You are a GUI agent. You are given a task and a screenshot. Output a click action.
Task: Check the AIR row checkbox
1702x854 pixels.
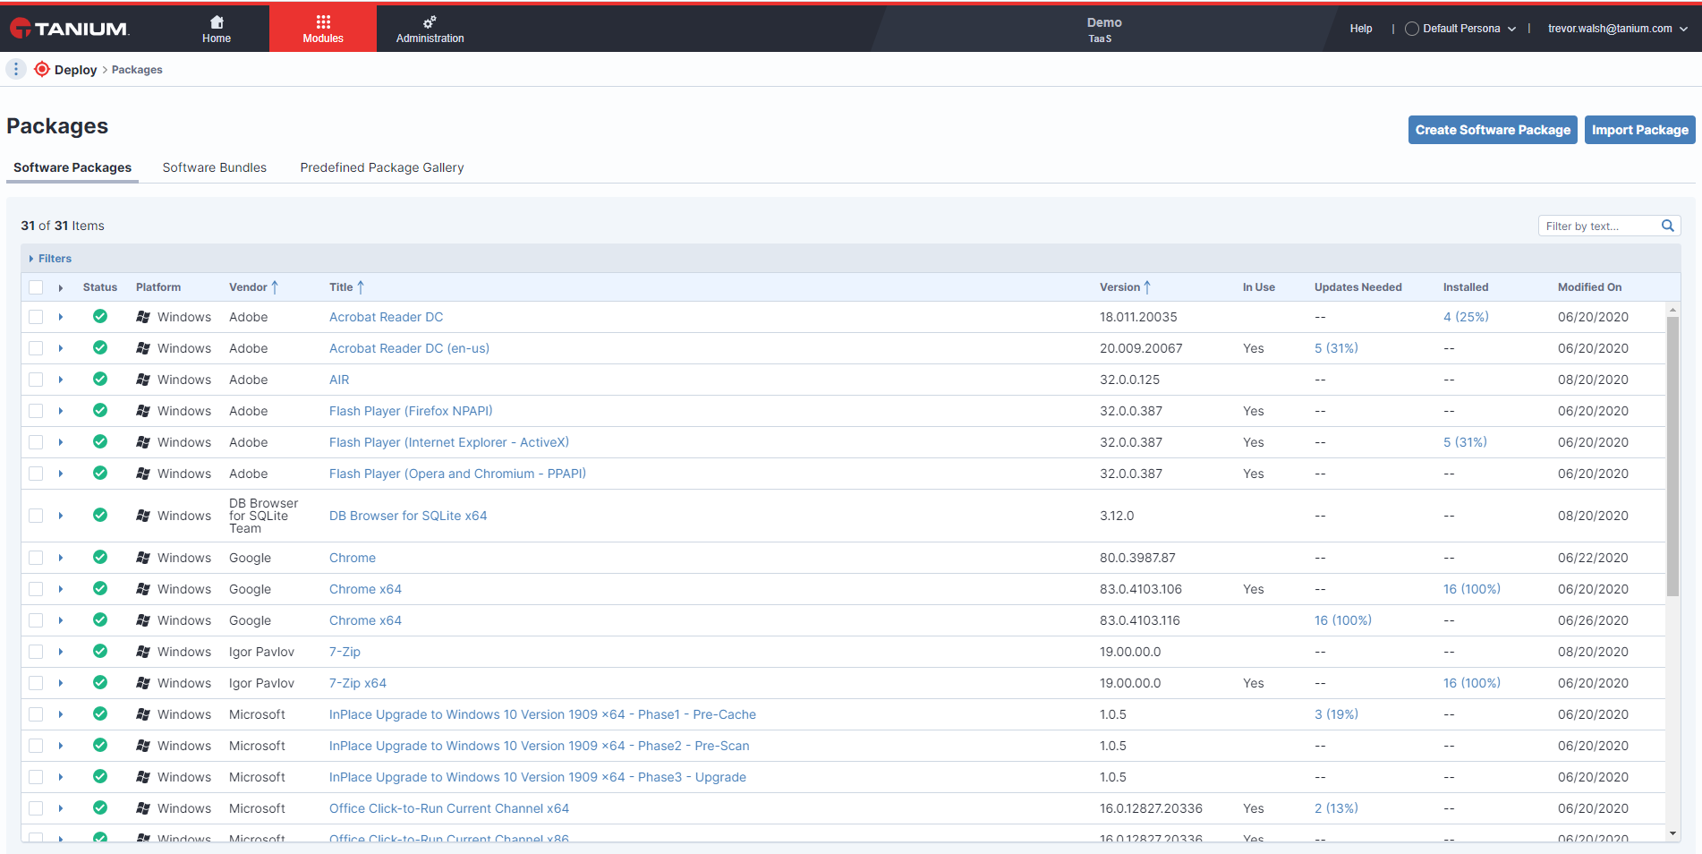[x=36, y=380]
